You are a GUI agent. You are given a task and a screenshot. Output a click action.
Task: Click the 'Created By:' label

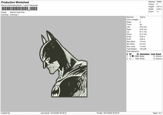[x=6, y=113]
